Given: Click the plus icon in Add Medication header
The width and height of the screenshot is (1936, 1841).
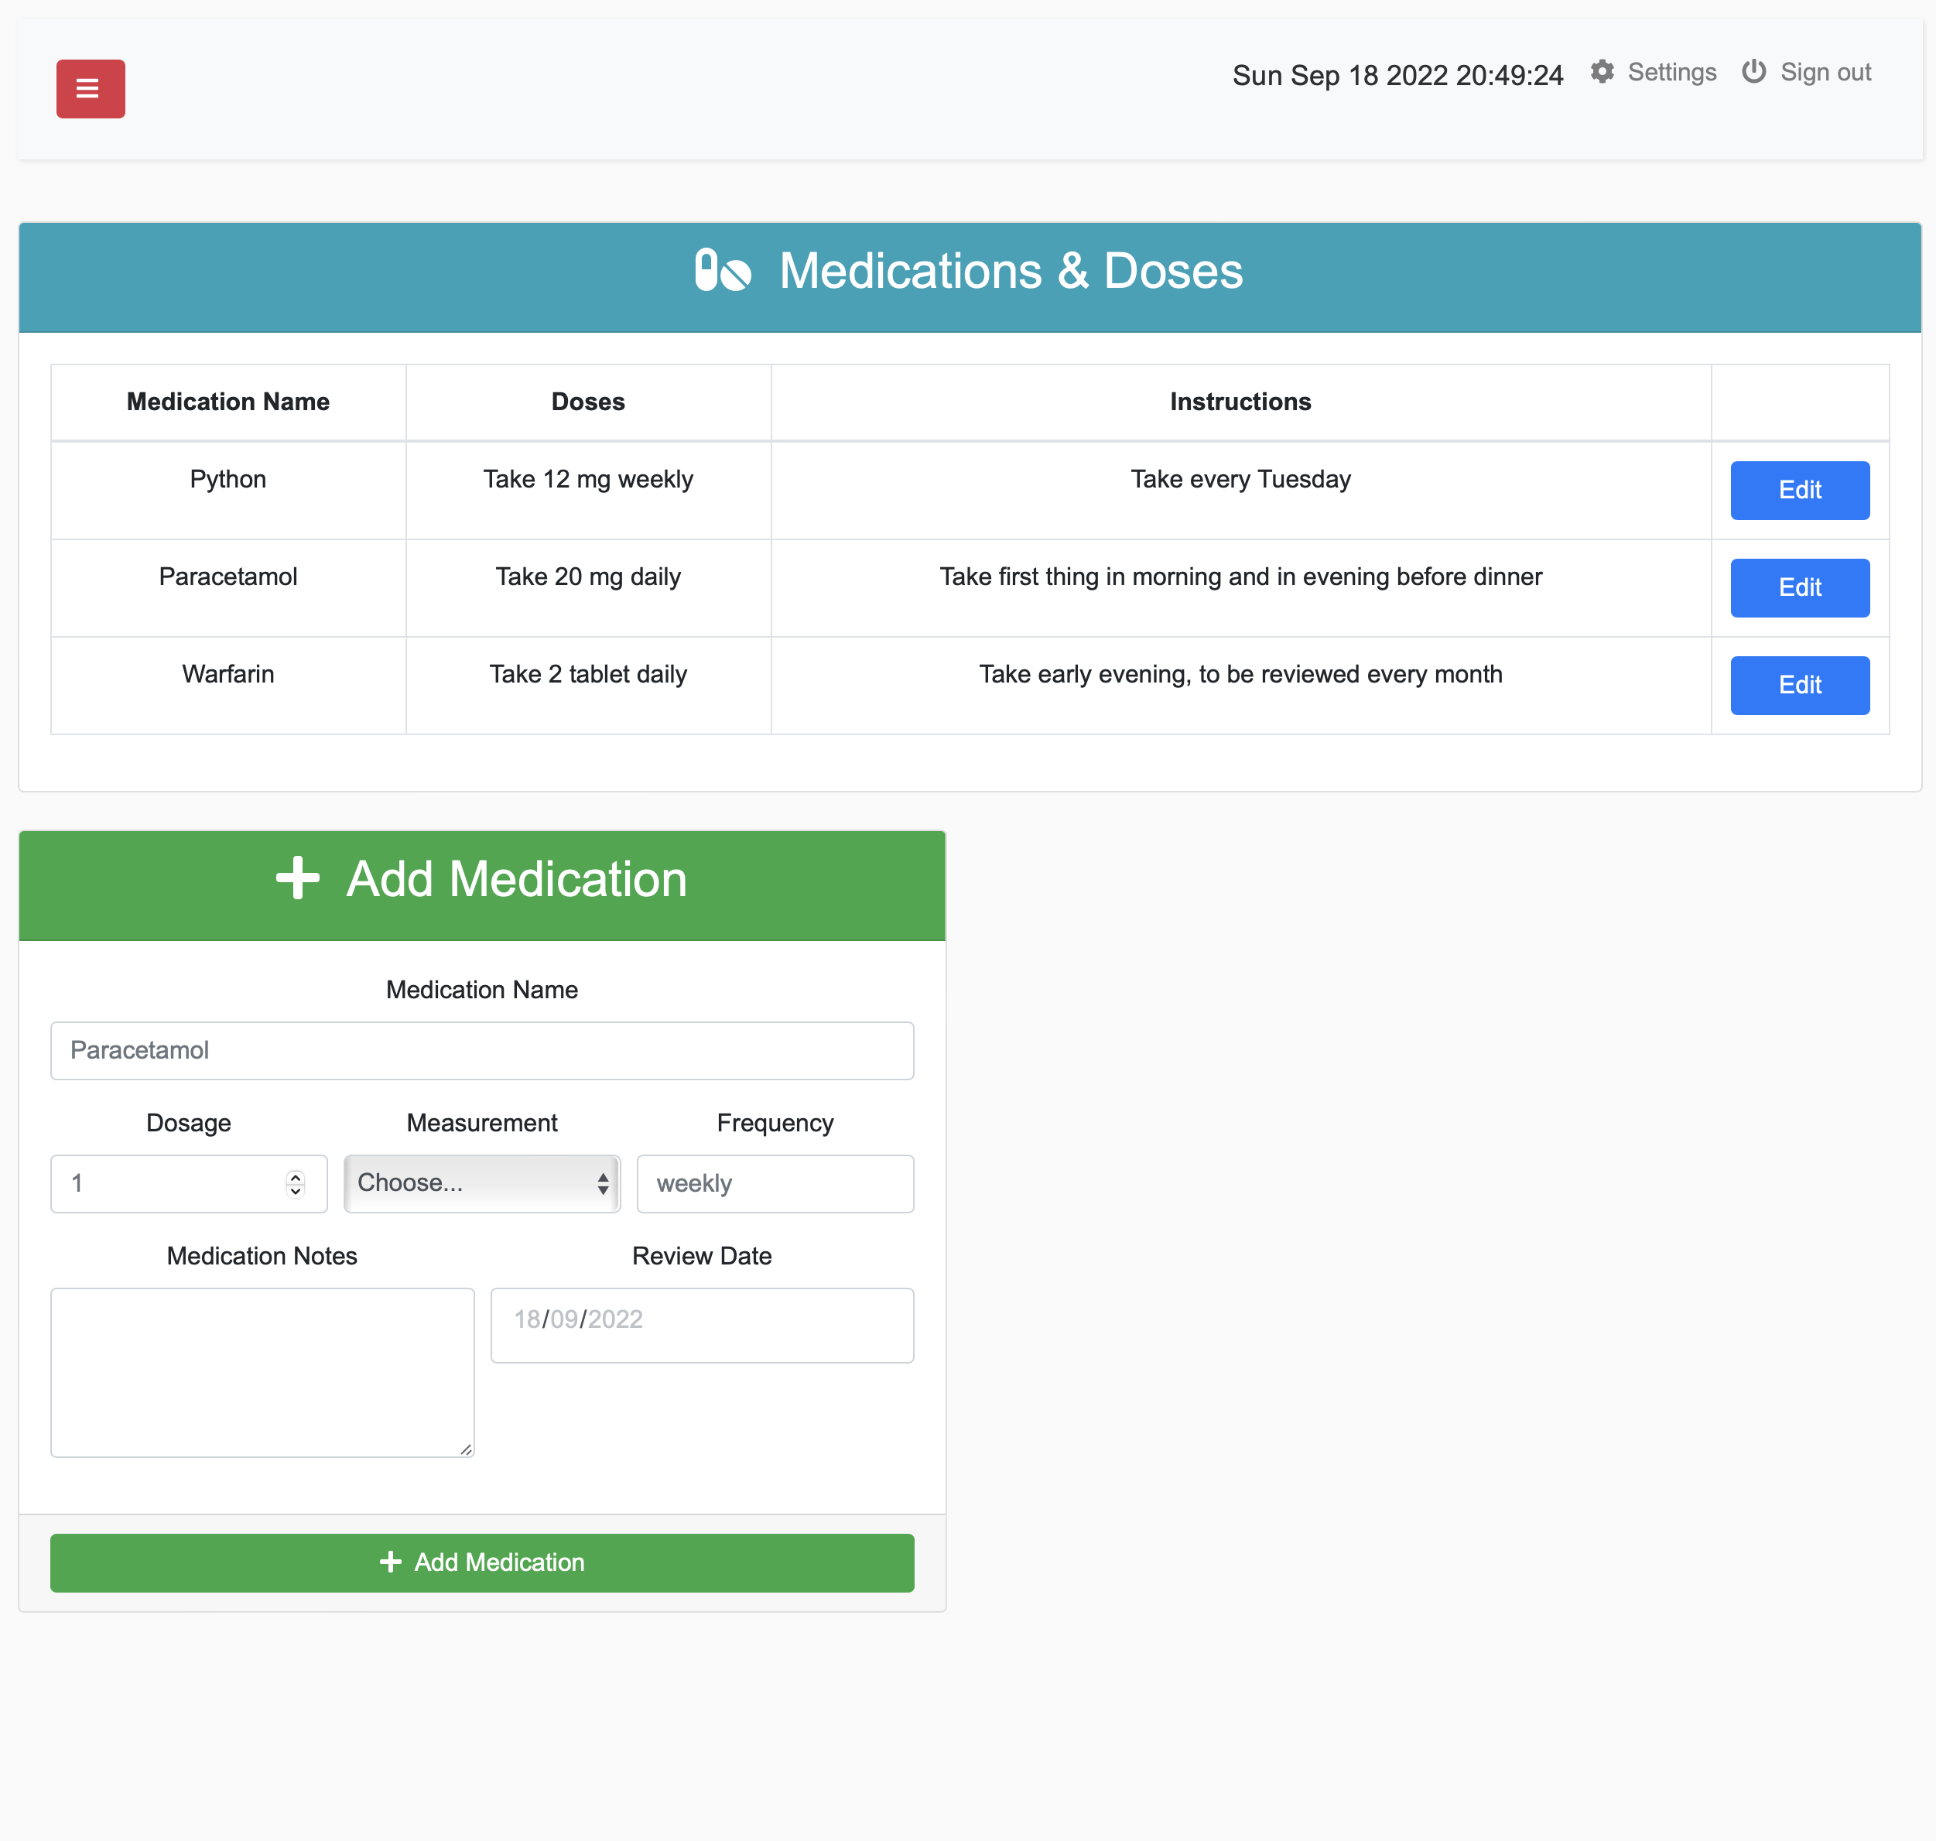Looking at the screenshot, I should [296, 881].
